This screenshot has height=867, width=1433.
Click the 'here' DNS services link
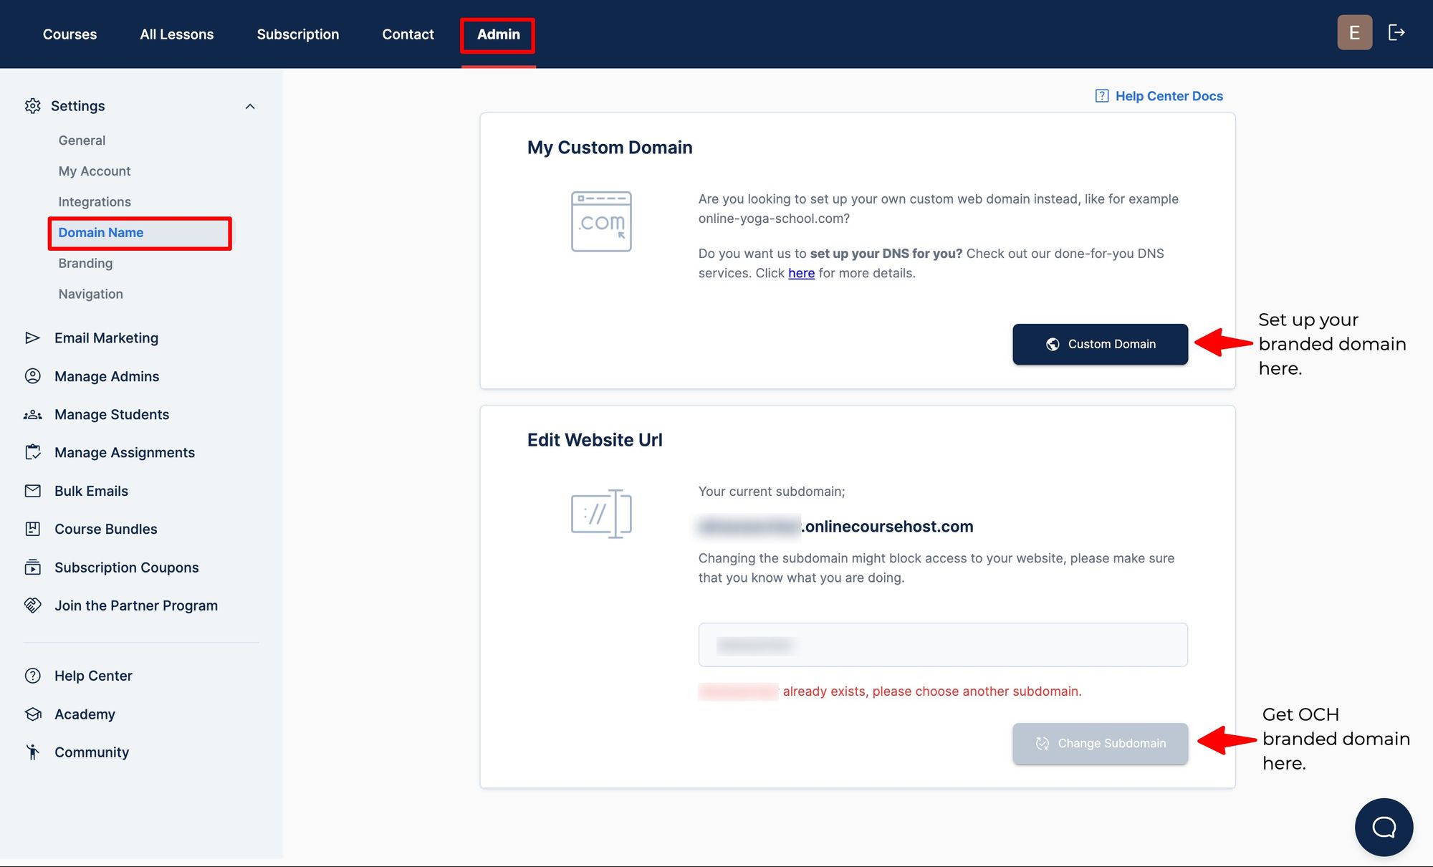pyautogui.click(x=801, y=273)
